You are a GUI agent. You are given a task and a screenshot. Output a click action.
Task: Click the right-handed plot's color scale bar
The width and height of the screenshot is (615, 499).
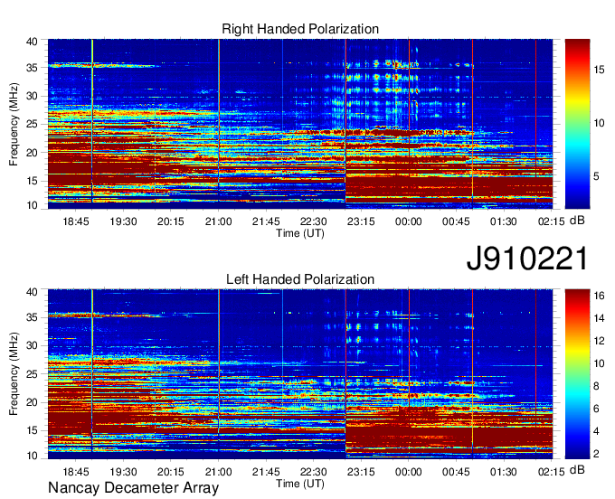[x=577, y=124]
